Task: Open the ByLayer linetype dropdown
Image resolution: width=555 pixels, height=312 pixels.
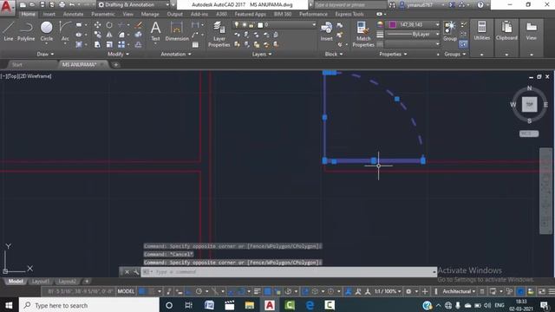Action: click(x=413, y=35)
